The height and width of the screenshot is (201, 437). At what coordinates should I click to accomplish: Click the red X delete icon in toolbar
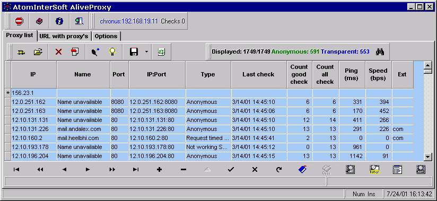(58, 51)
